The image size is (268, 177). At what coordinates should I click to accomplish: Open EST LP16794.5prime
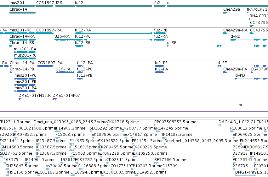coord(86,172)
